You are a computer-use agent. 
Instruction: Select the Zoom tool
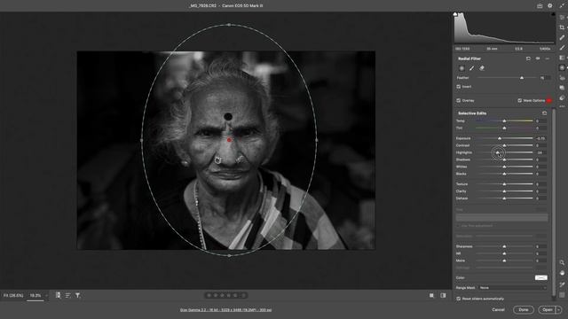(562, 262)
